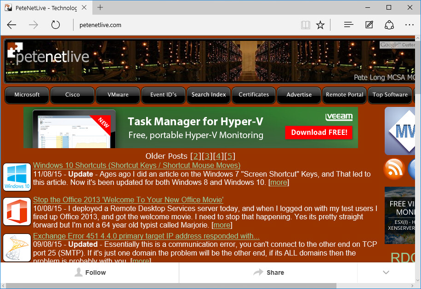Click the Exchange article icon
This screenshot has width=421, height=289.
pos(17,247)
